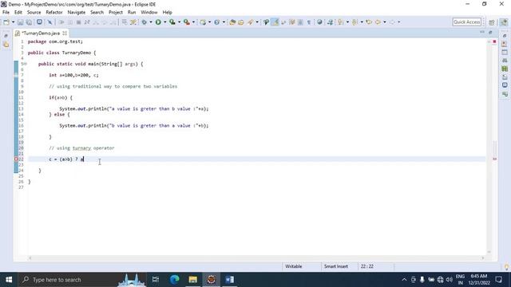511x287 pixels.
Task: Click the Debug bug icon
Action: click(x=144, y=22)
